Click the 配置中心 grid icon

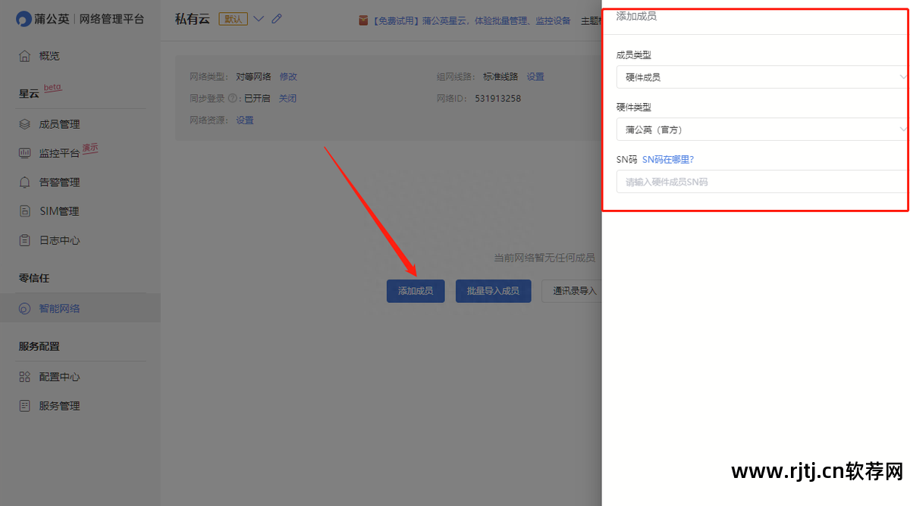pyautogui.click(x=25, y=376)
